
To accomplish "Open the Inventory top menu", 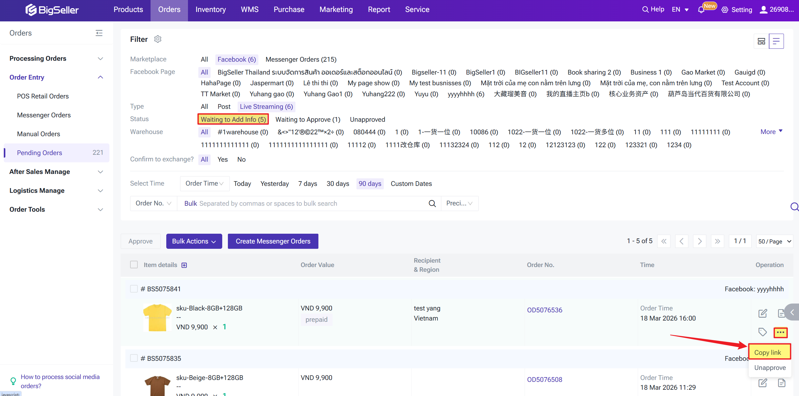I will (210, 9).
